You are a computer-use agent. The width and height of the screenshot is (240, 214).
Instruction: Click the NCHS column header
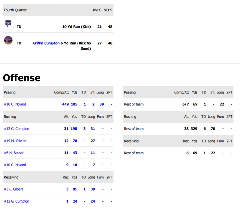tap(108, 10)
